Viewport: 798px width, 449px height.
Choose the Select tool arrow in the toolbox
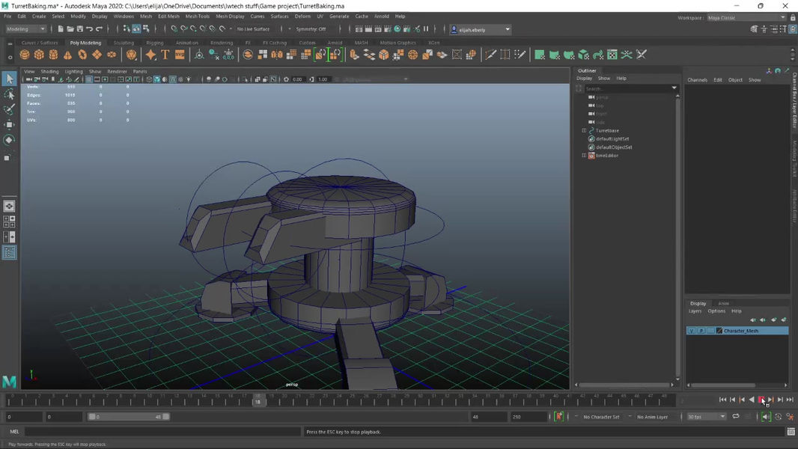(x=9, y=79)
